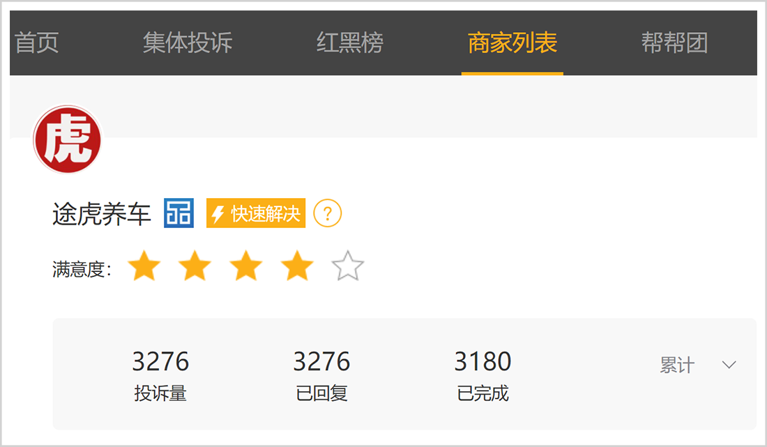Click the 3276 已回复 statistic

pos(321,375)
